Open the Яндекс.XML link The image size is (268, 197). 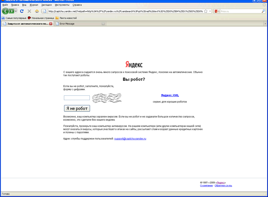click(170, 95)
